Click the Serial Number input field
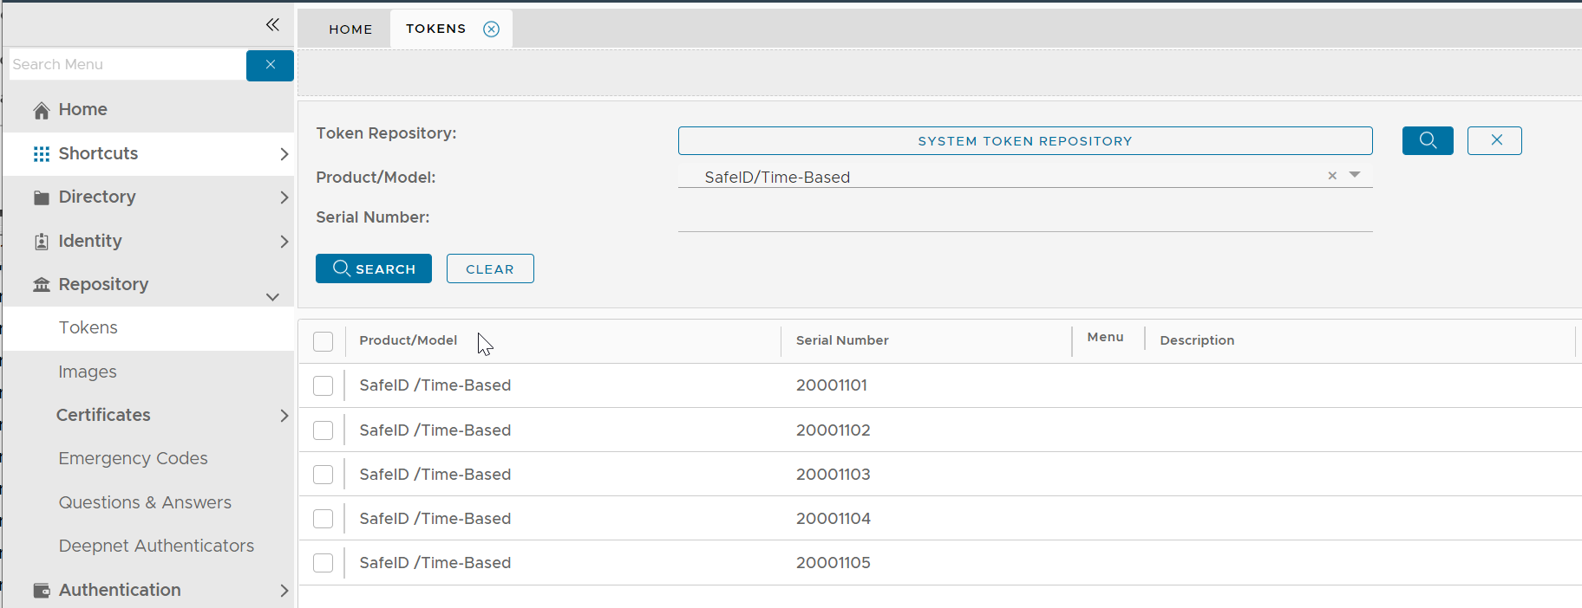Viewport: 1582px width, 608px height. [1024, 218]
